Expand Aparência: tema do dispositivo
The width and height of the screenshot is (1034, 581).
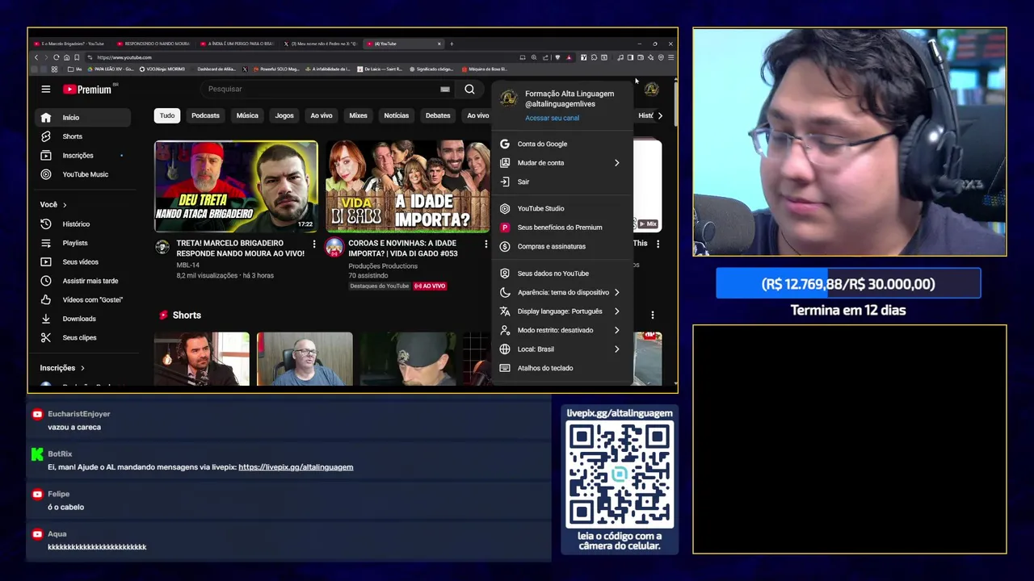pyautogui.click(x=561, y=292)
